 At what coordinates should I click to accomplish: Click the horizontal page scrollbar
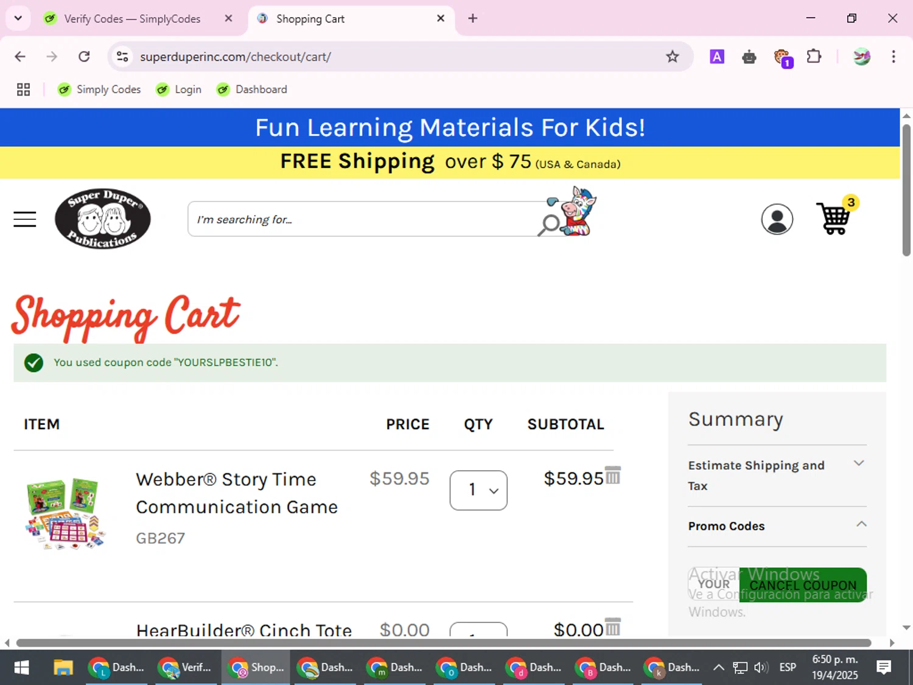point(444,643)
